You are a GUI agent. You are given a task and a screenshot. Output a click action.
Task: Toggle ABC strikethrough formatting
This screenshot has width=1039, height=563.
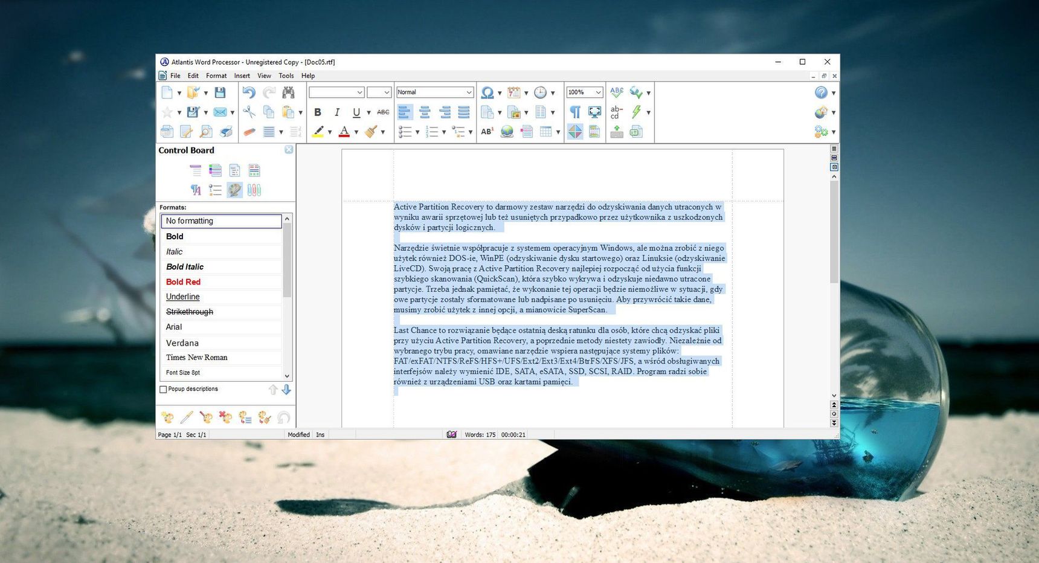[x=383, y=112]
